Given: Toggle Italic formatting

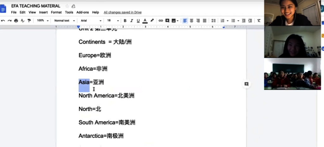Looking at the screenshot, I should coord(132,21).
